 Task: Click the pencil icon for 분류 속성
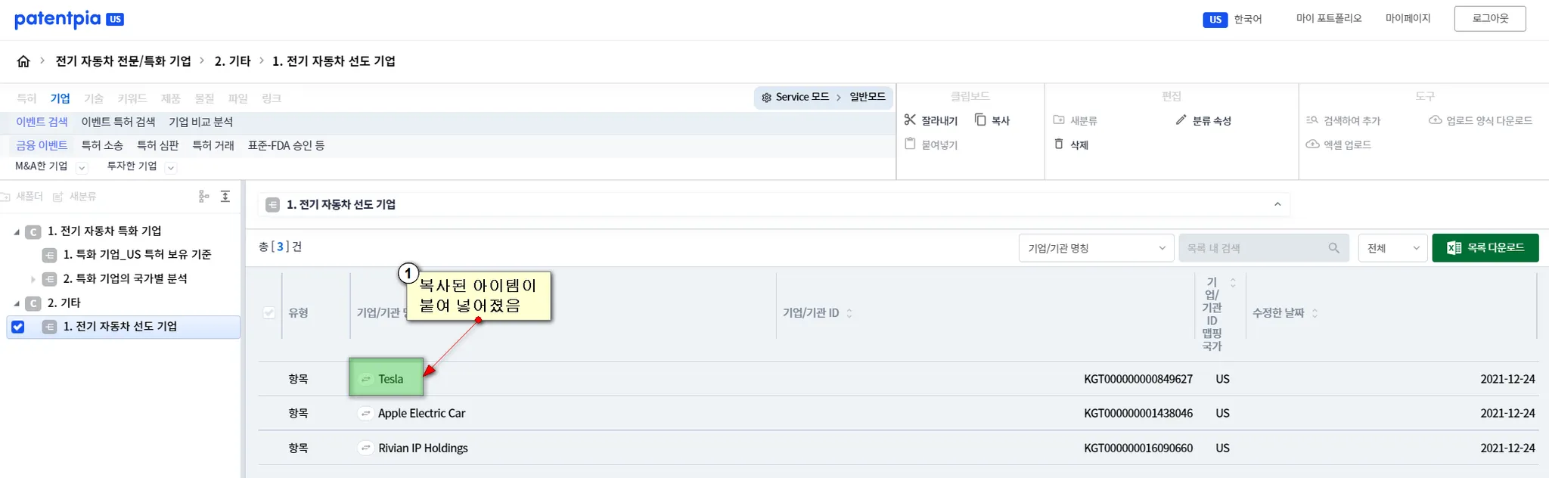tap(1181, 119)
